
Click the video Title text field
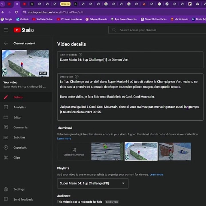click(x=130, y=60)
